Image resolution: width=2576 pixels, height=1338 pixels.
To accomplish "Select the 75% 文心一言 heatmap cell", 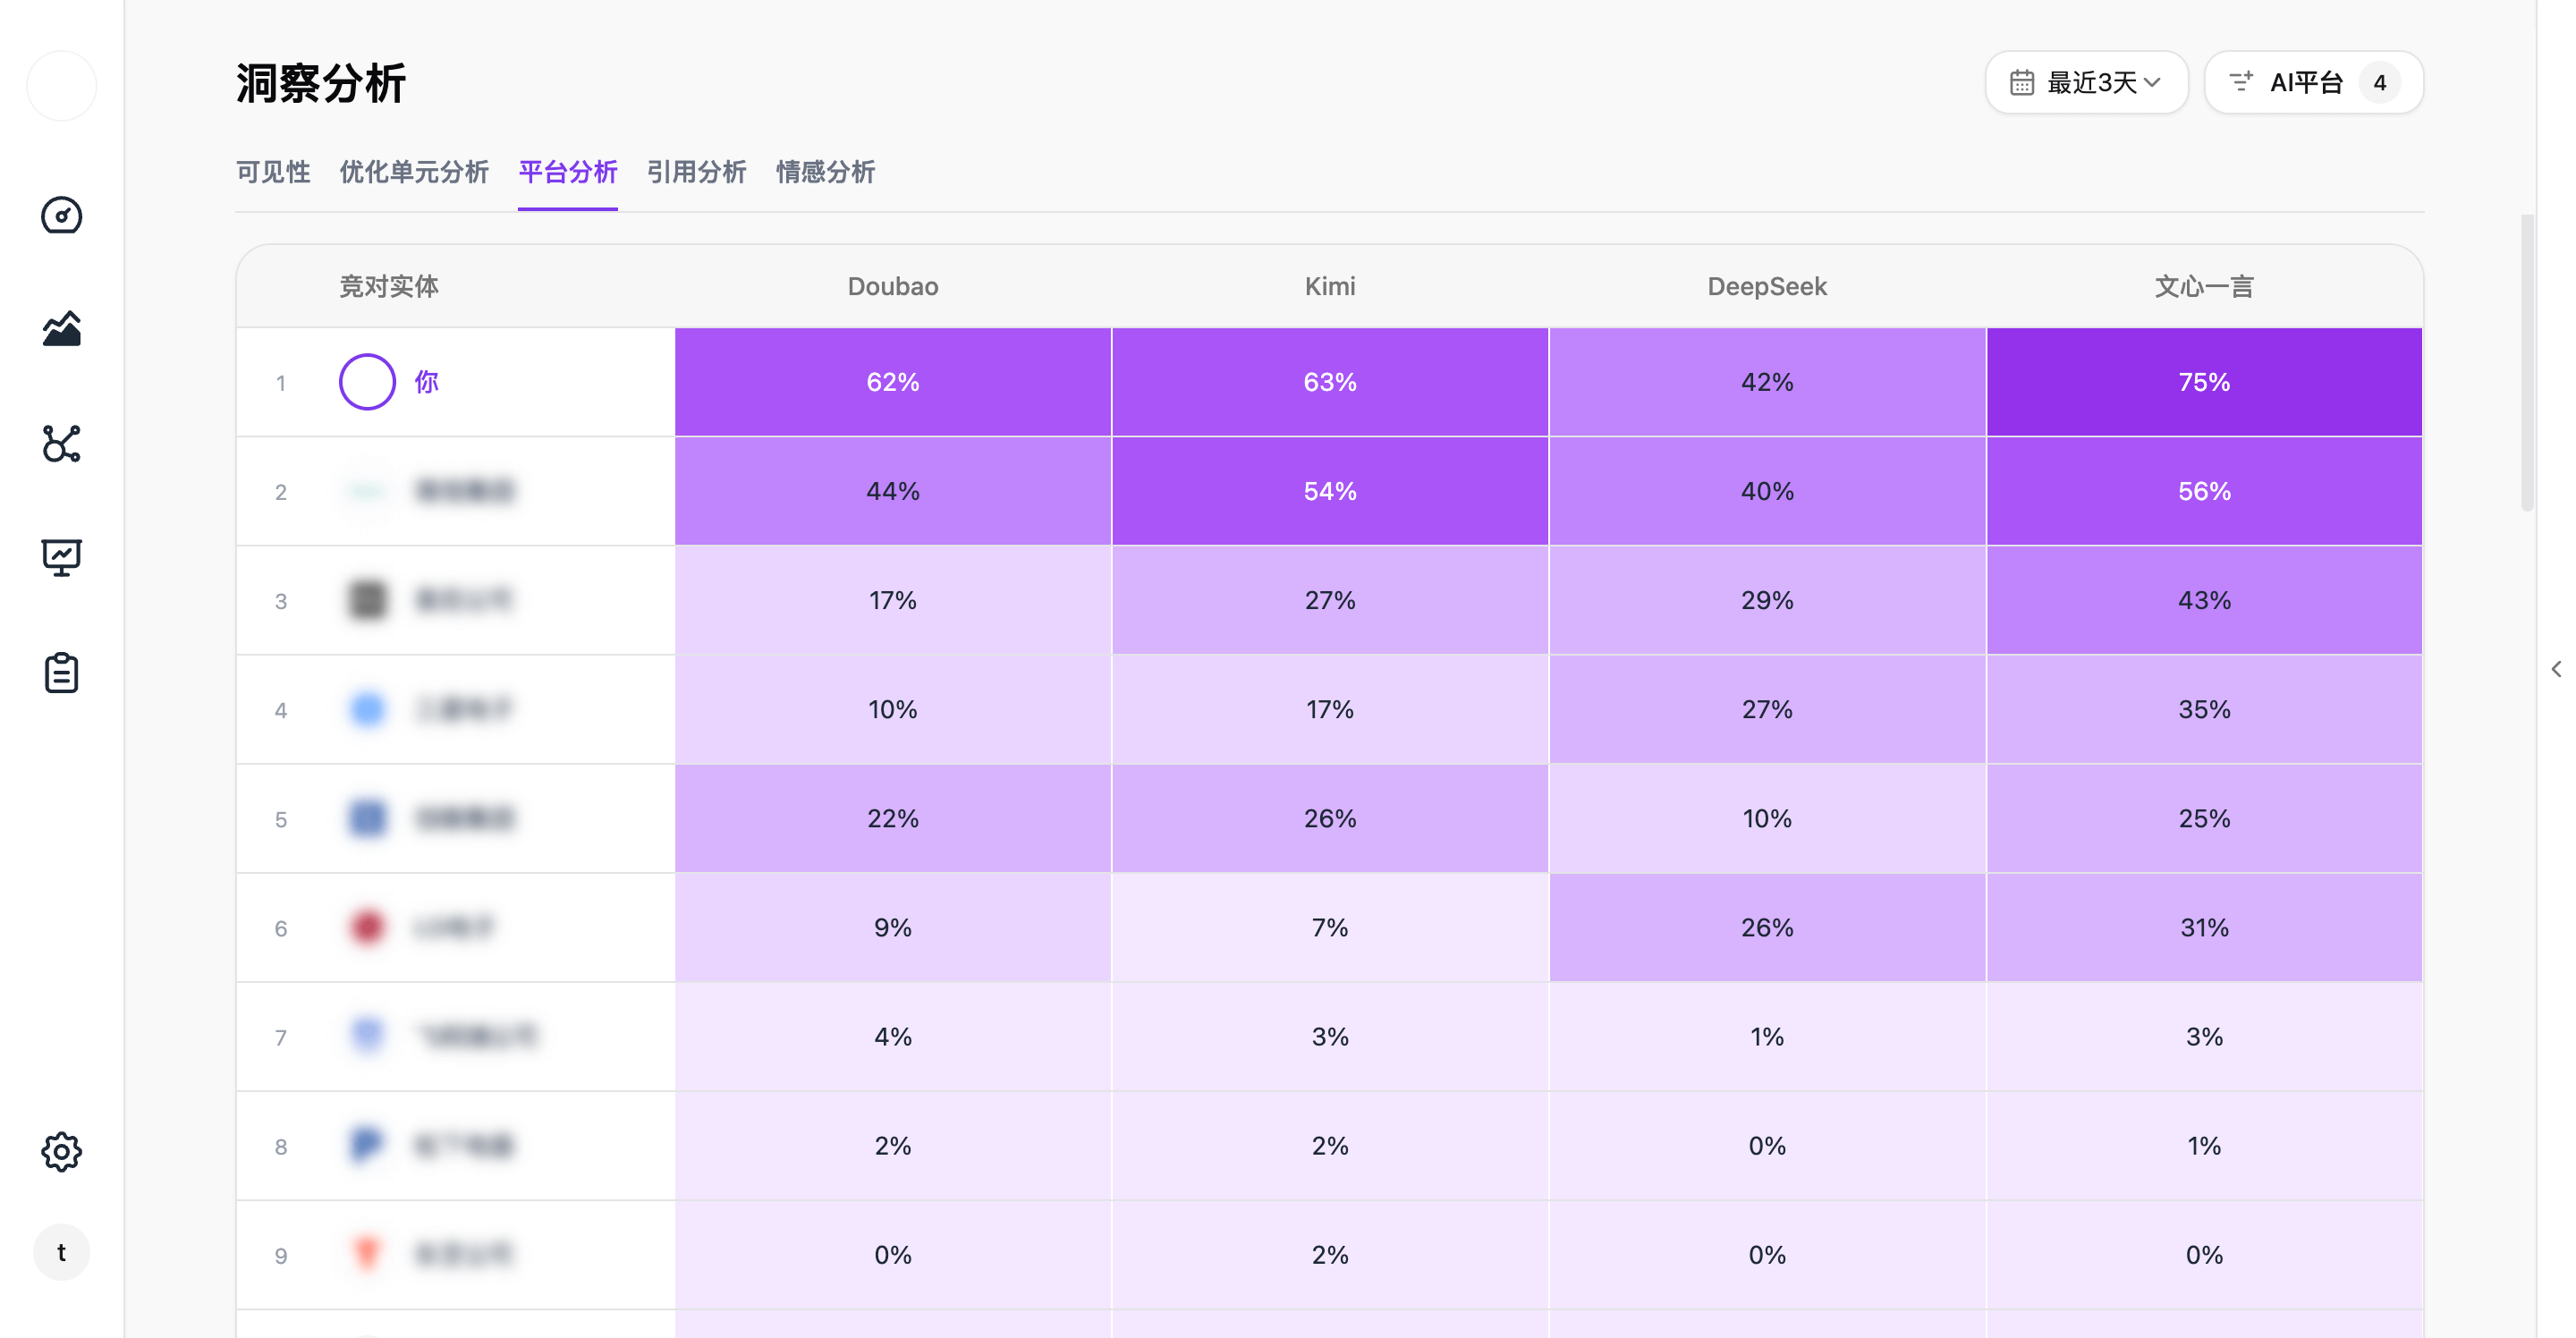I will pyautogui.click(x=2203, y=381).
